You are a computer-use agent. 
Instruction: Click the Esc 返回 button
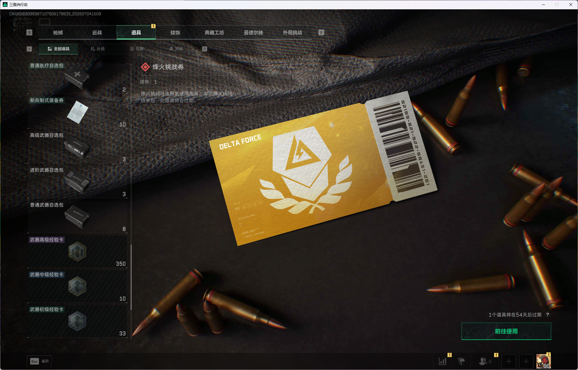point(39,361)
